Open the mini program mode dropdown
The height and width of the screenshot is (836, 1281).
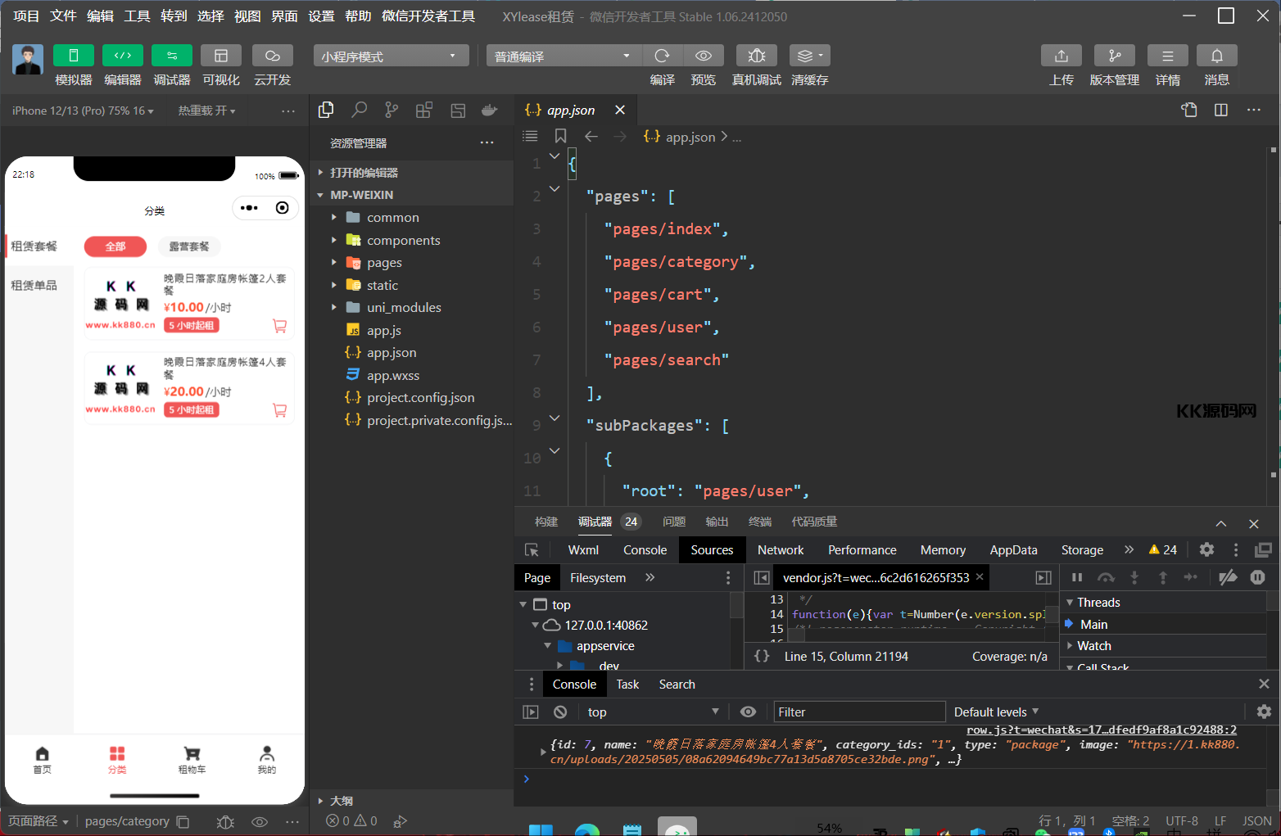(x=391, y=56)
